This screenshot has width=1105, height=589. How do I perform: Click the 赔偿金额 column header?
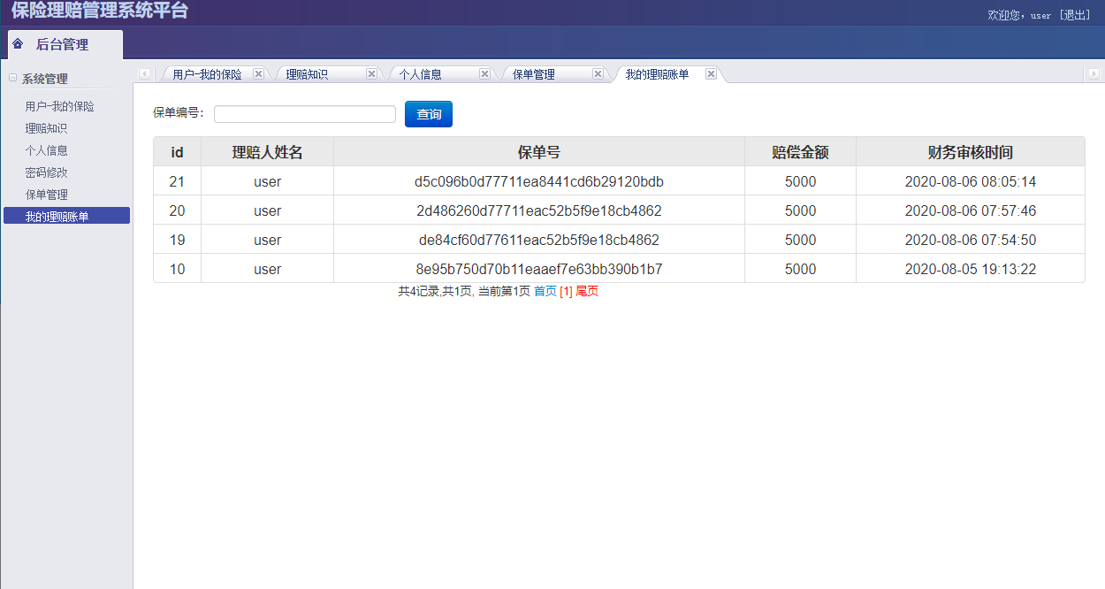(800, 152)
